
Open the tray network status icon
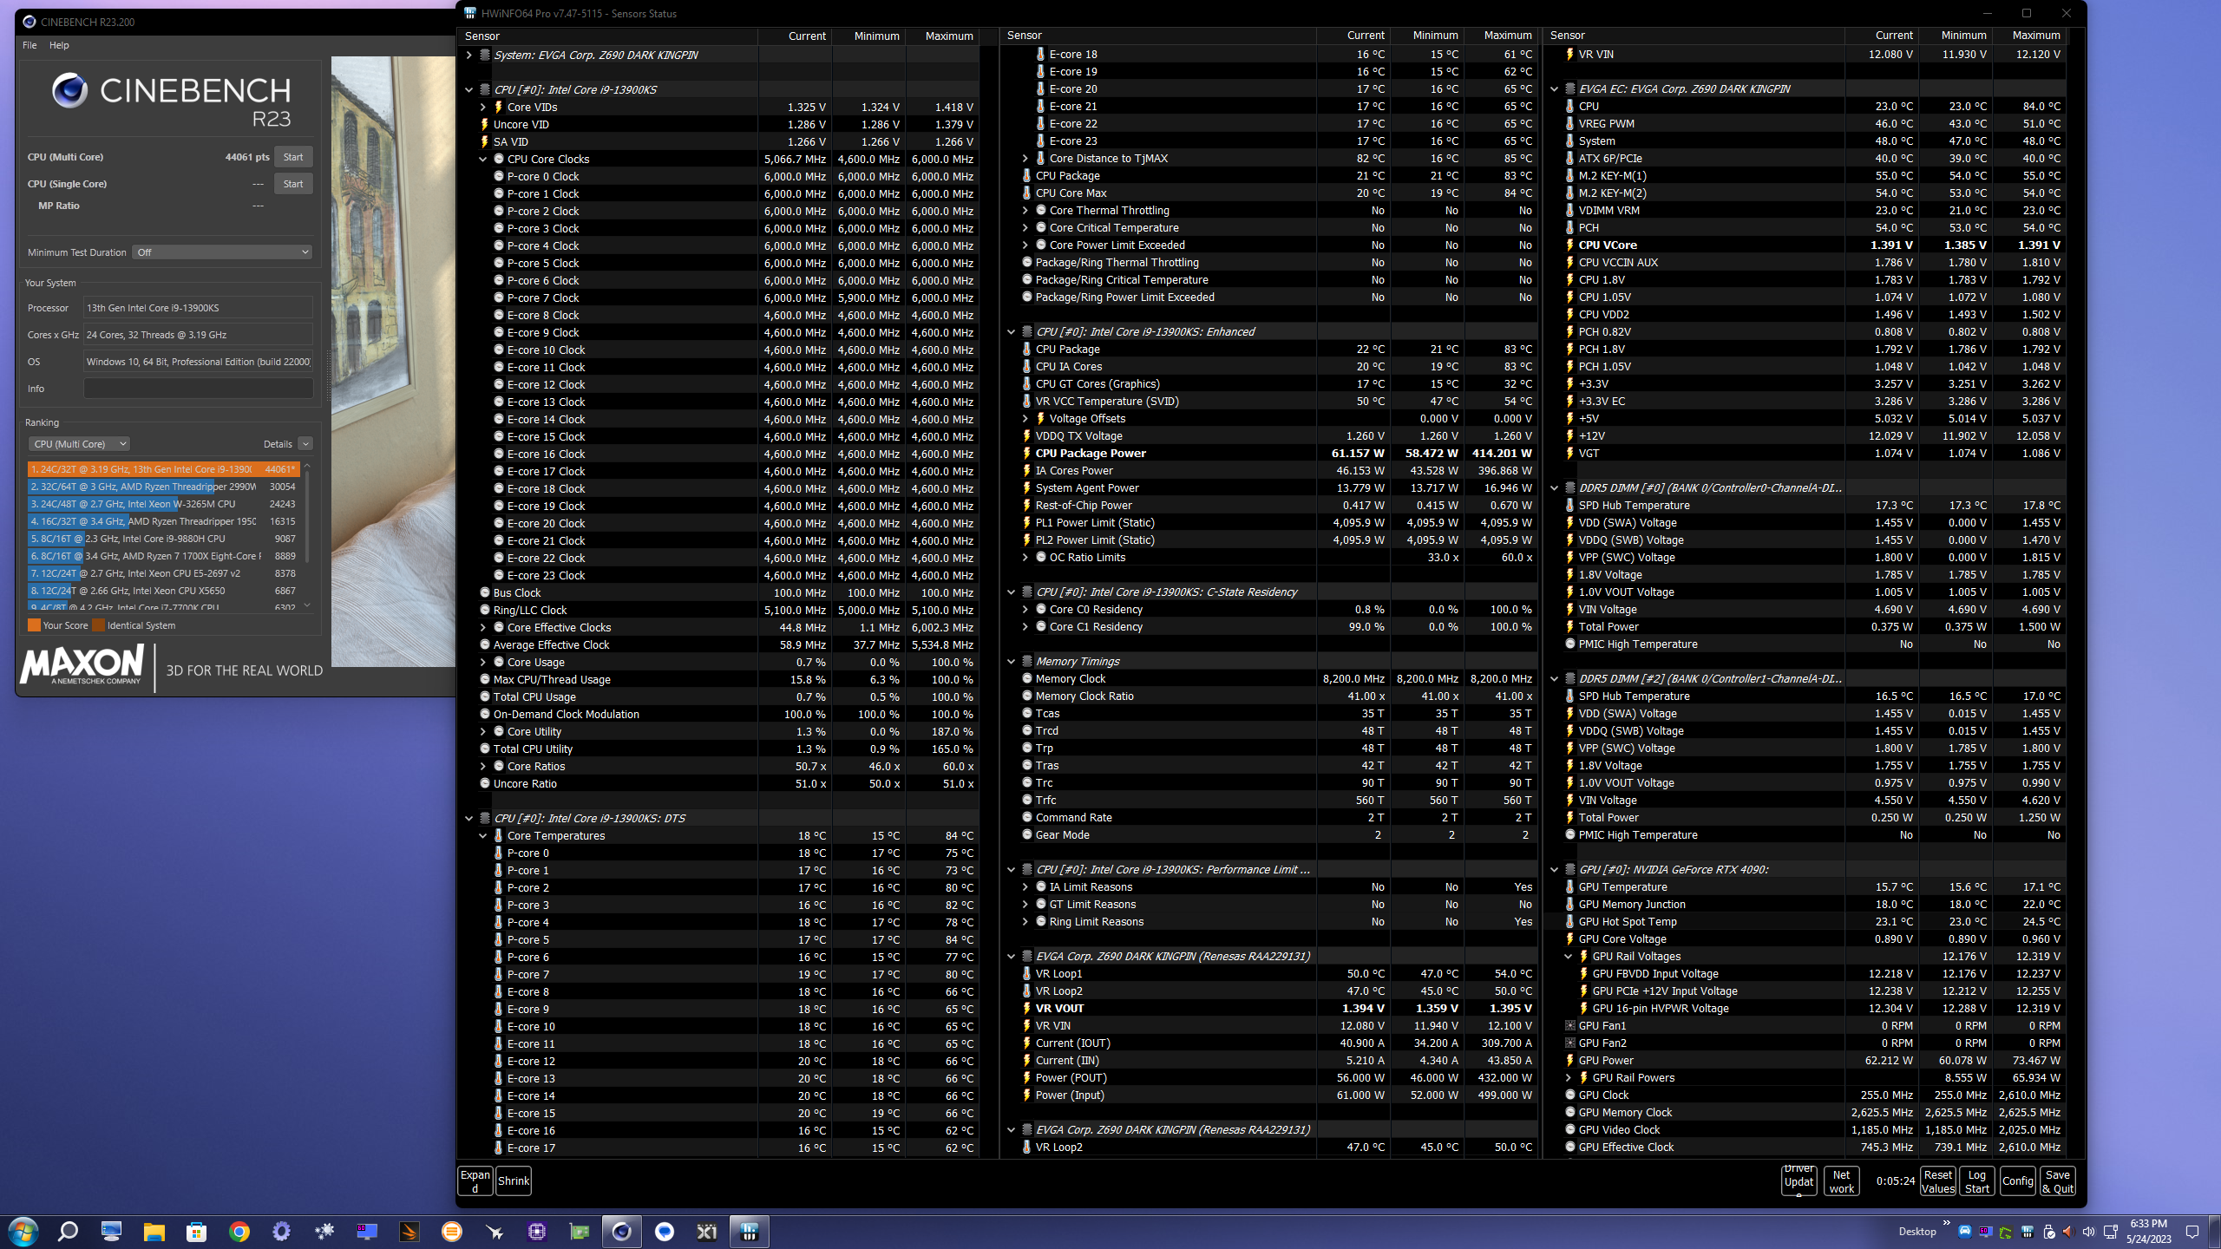tap(2111, 1232)
